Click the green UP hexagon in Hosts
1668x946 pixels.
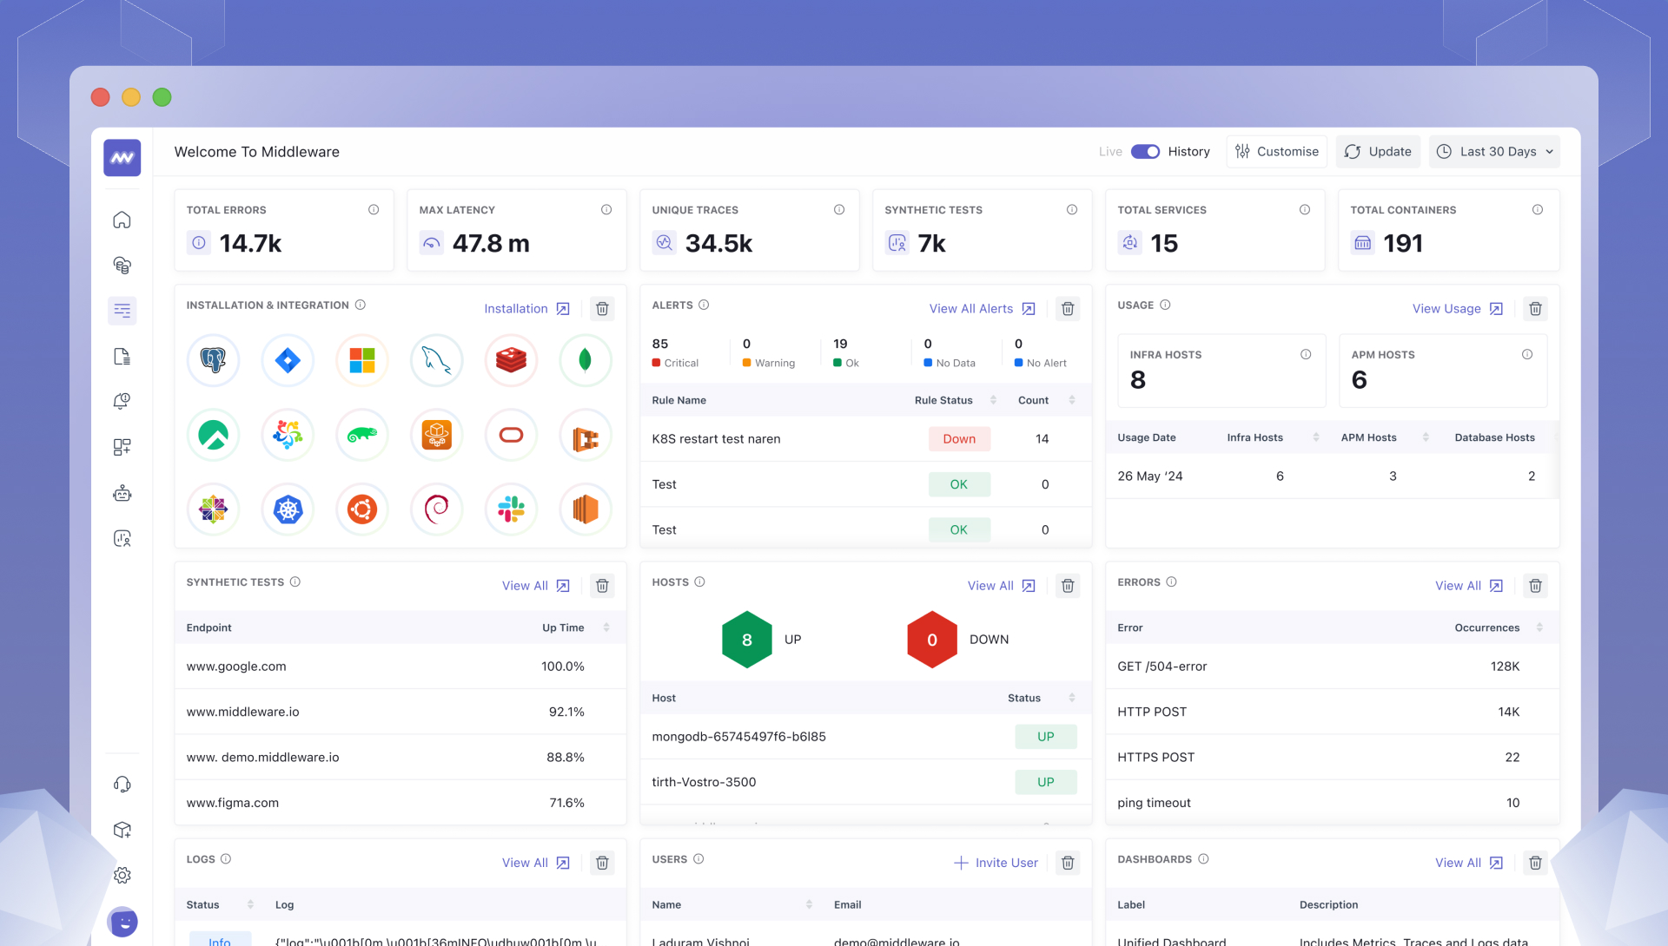pos(745,639)
